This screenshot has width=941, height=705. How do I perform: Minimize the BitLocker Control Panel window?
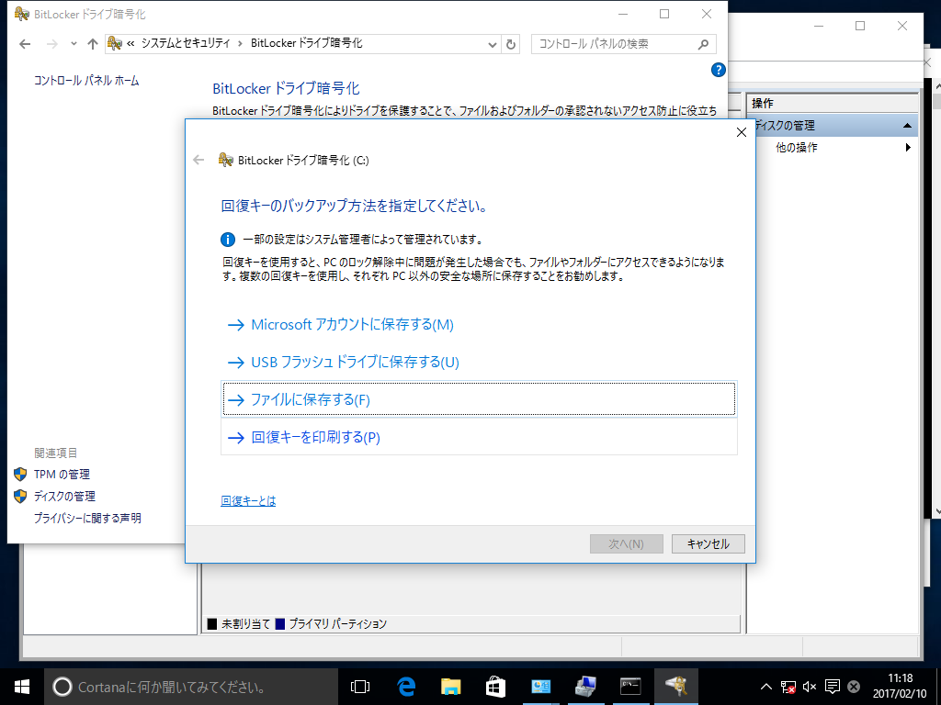[623, 14]
